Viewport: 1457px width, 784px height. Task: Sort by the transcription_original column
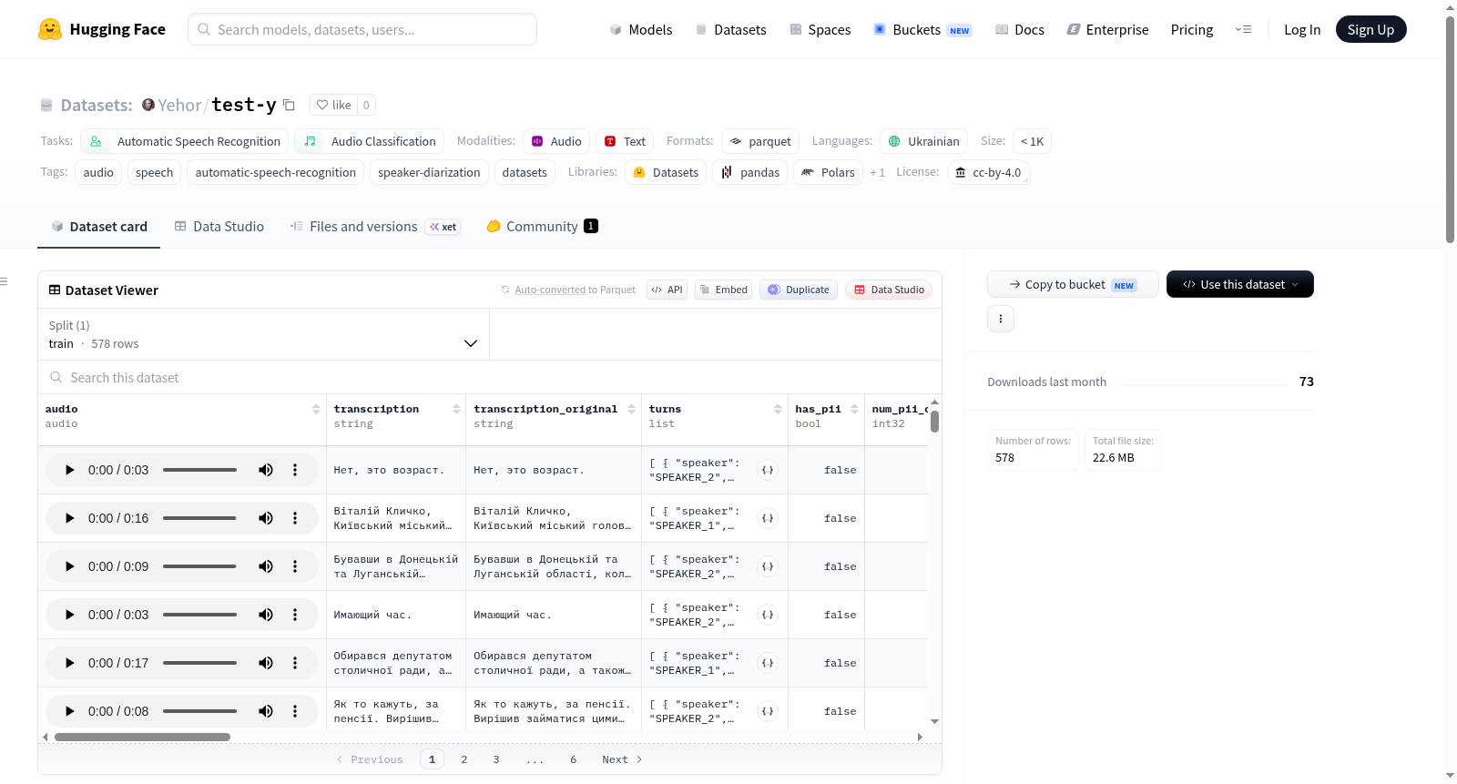631,409
